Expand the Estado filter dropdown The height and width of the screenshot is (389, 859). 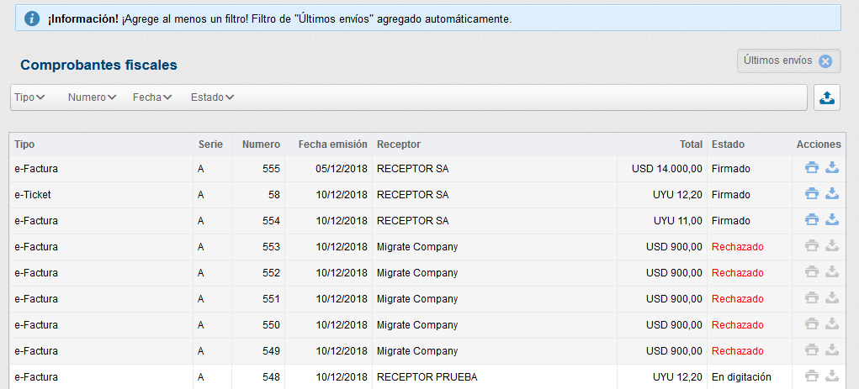(x=213, y=97)
